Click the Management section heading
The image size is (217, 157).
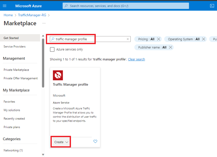click(x=14, y=58)
